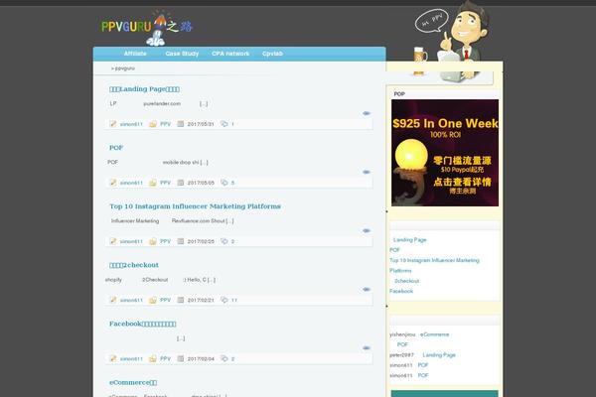Click the ppvguru breadcrumb link
Image resolution: width=596 pixels, height=397 pixels.
(125, 68)
